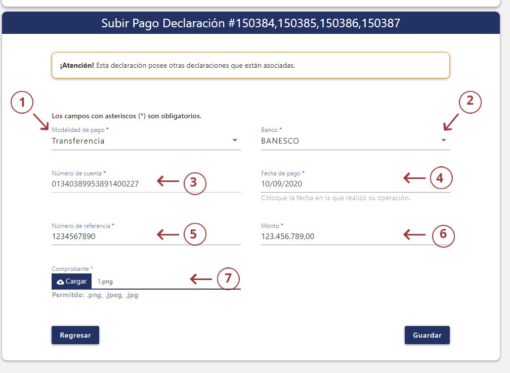Viewport: 510px width, 373px height.
Task: Click the circled number 1 marker
Action: [22, 103]
